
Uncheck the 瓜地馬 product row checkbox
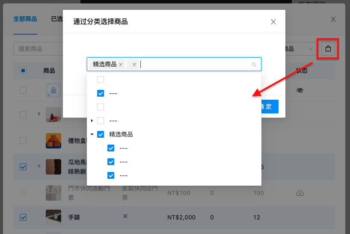coord(23,167)
